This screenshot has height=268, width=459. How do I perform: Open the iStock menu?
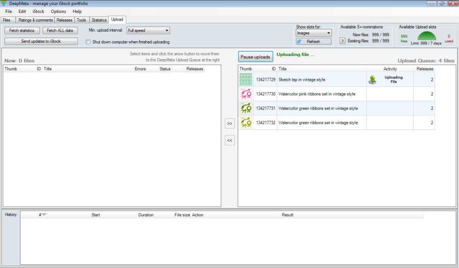click(39, 11)
